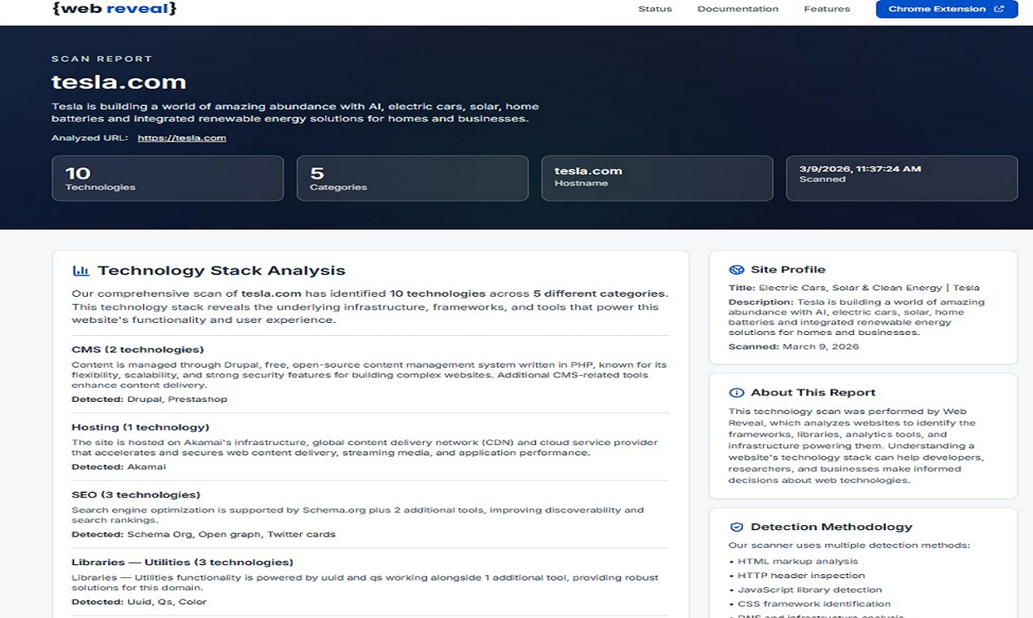Viewport: 1033px width, 618px height.
Task: Click the tesla.com Hostname card
Action: (657, 178)
